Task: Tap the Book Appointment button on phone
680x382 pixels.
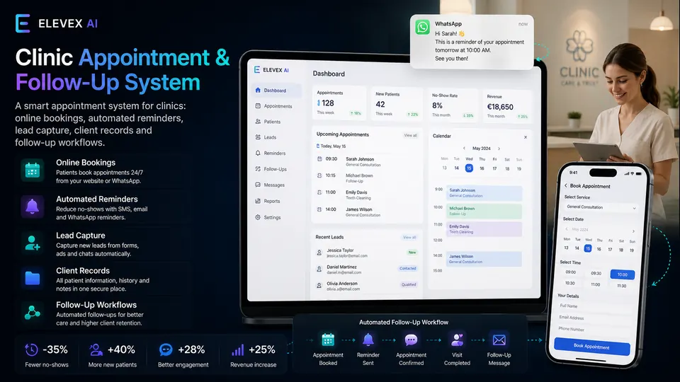Action: 591,347
